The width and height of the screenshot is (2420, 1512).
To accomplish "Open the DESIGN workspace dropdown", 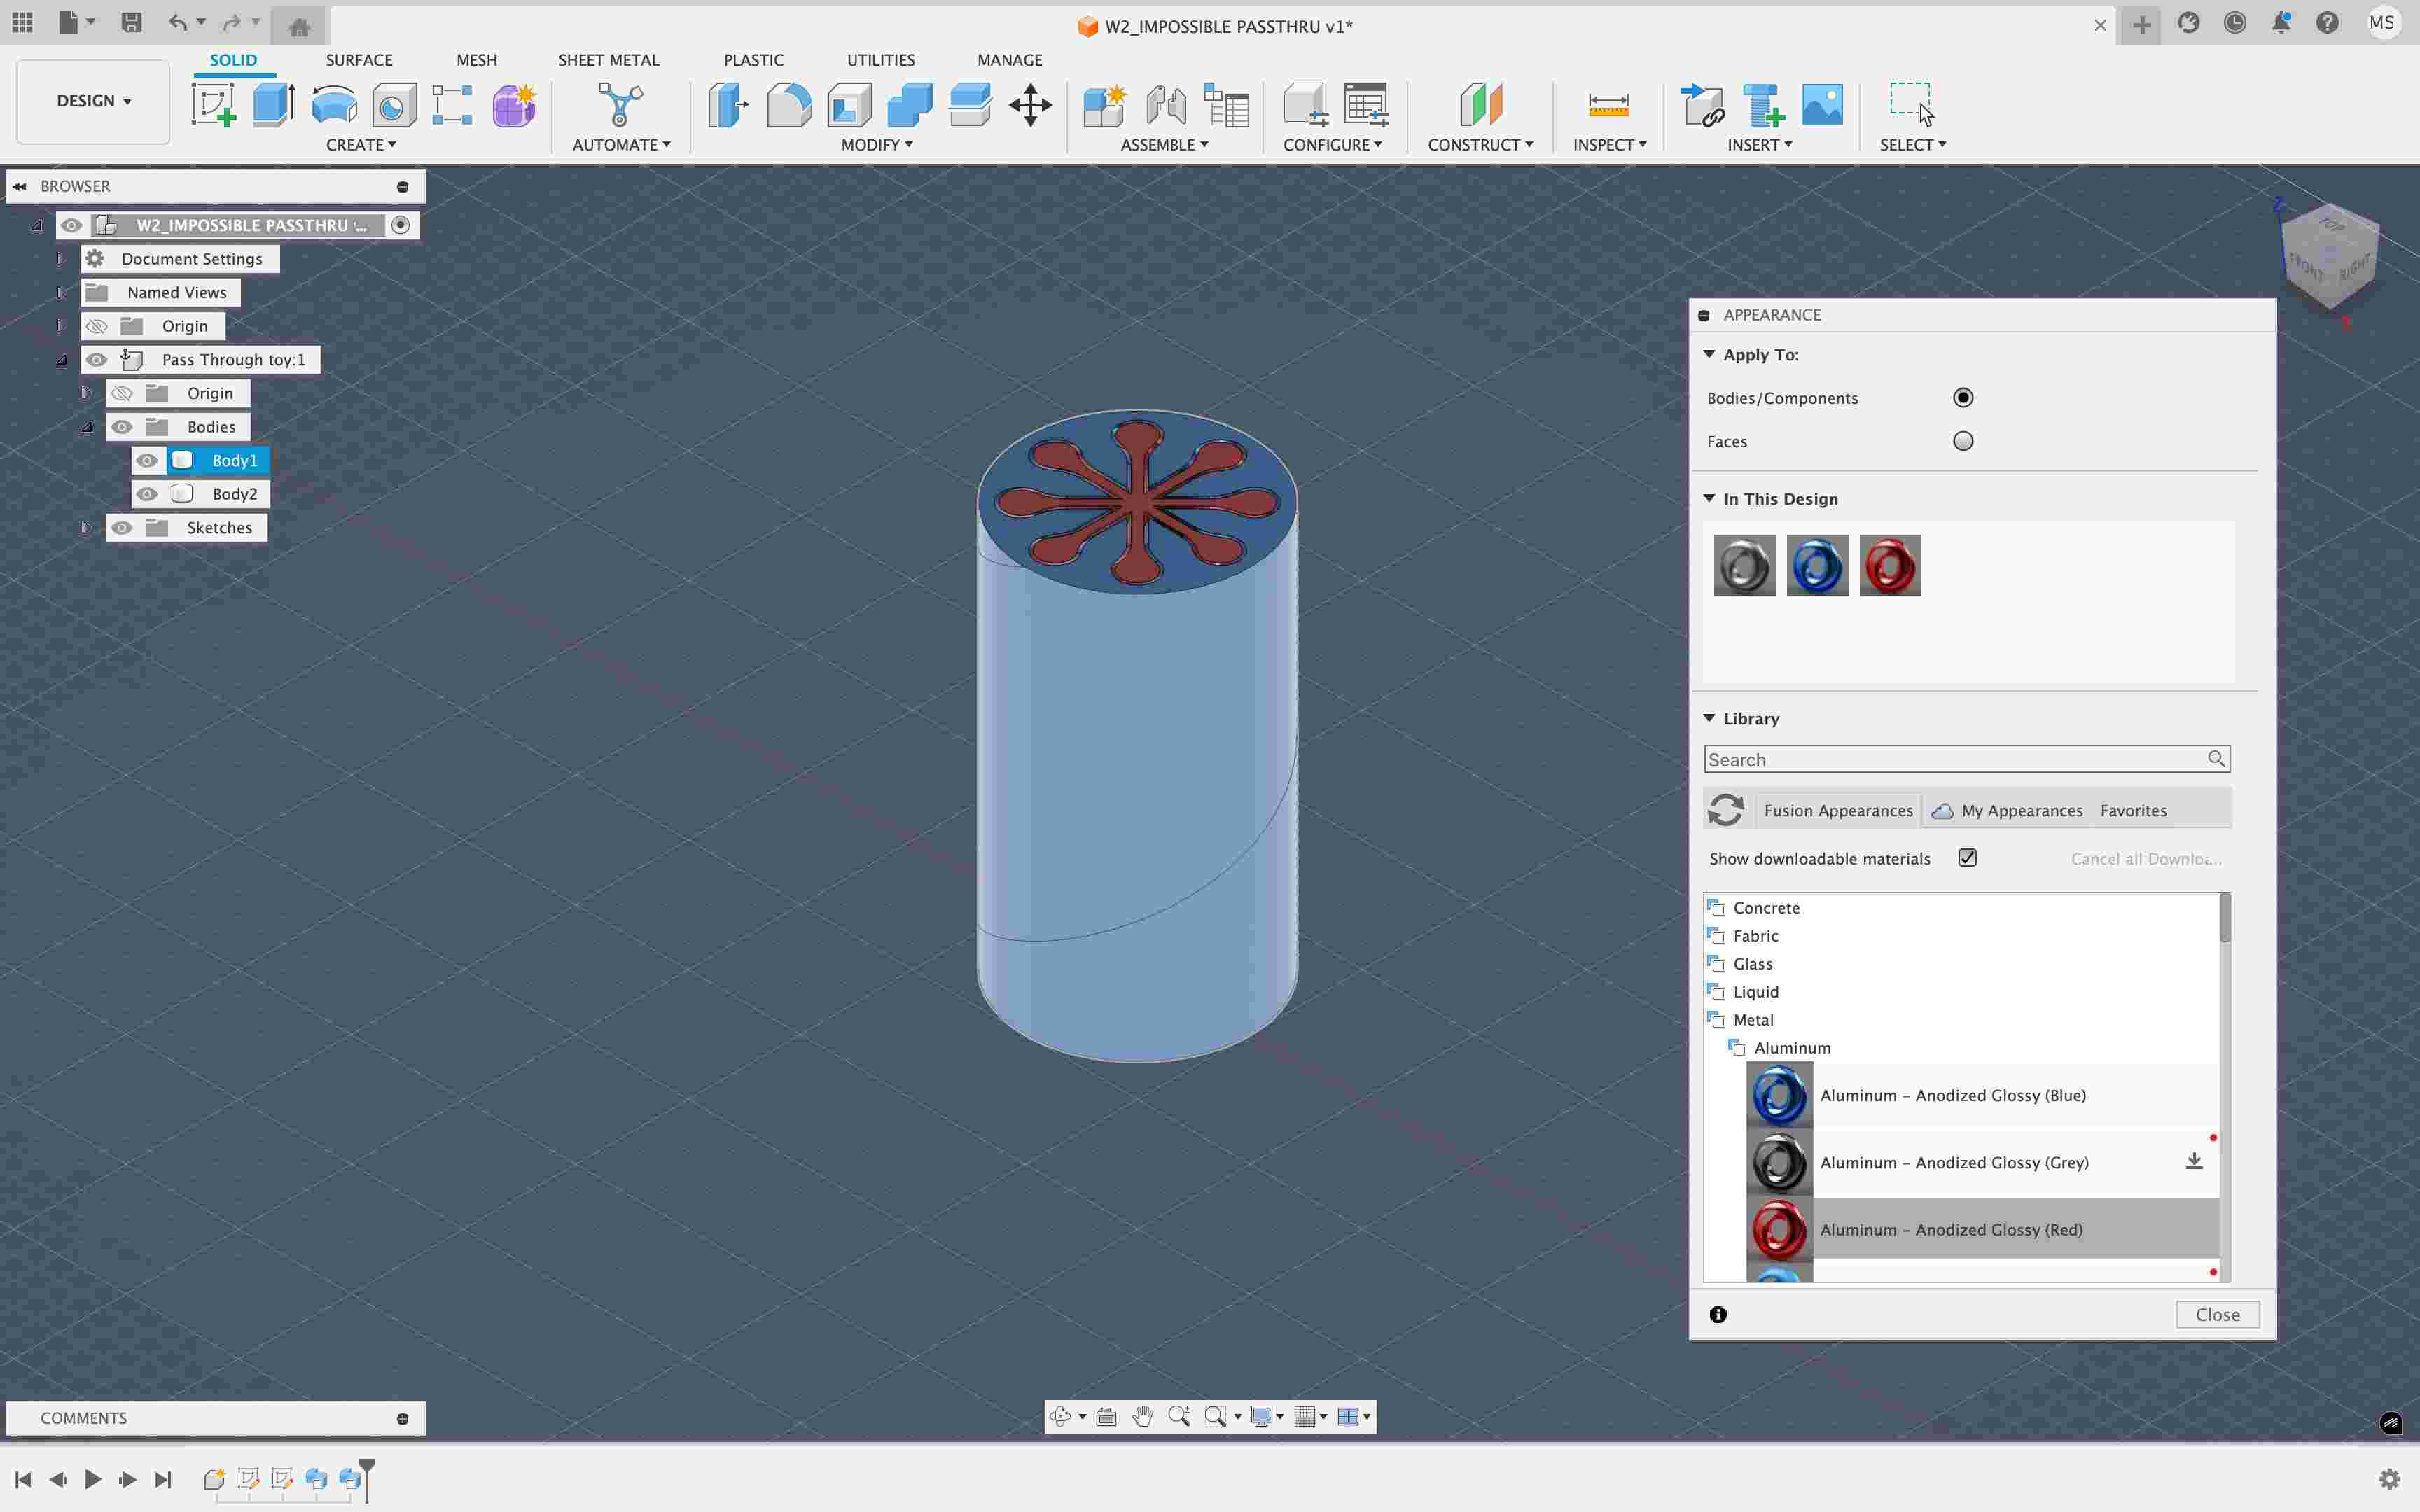I will pos(93,101).
